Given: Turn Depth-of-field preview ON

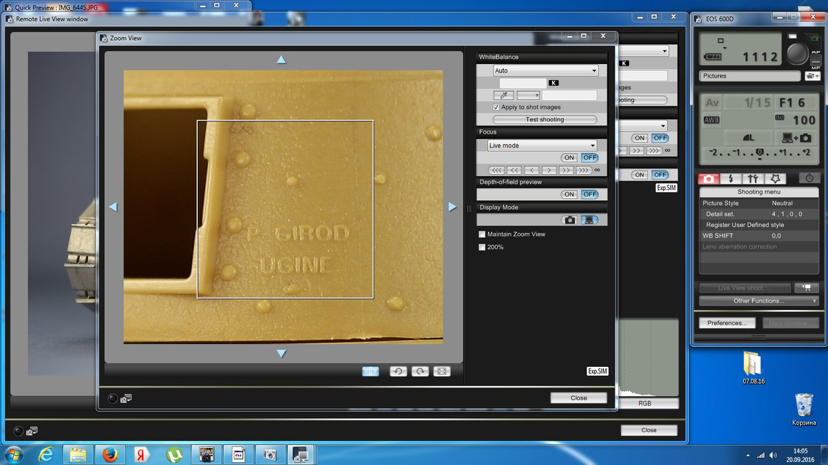Looking at the screenshot, I should [569, 194].
